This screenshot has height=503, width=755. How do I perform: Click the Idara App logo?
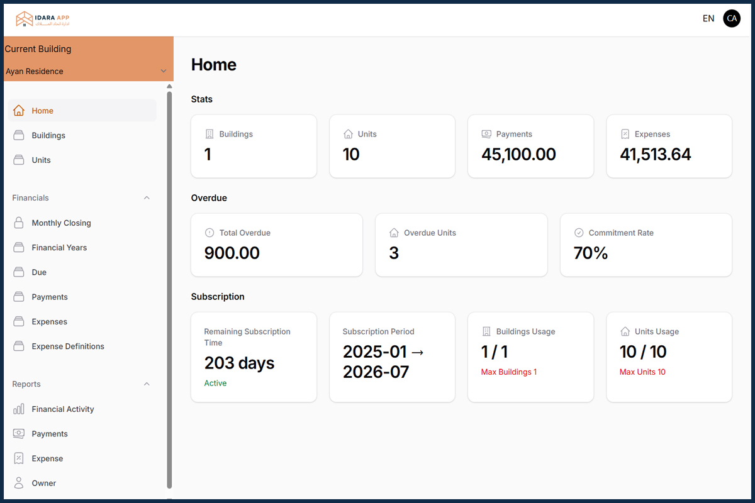click(43, 19)
